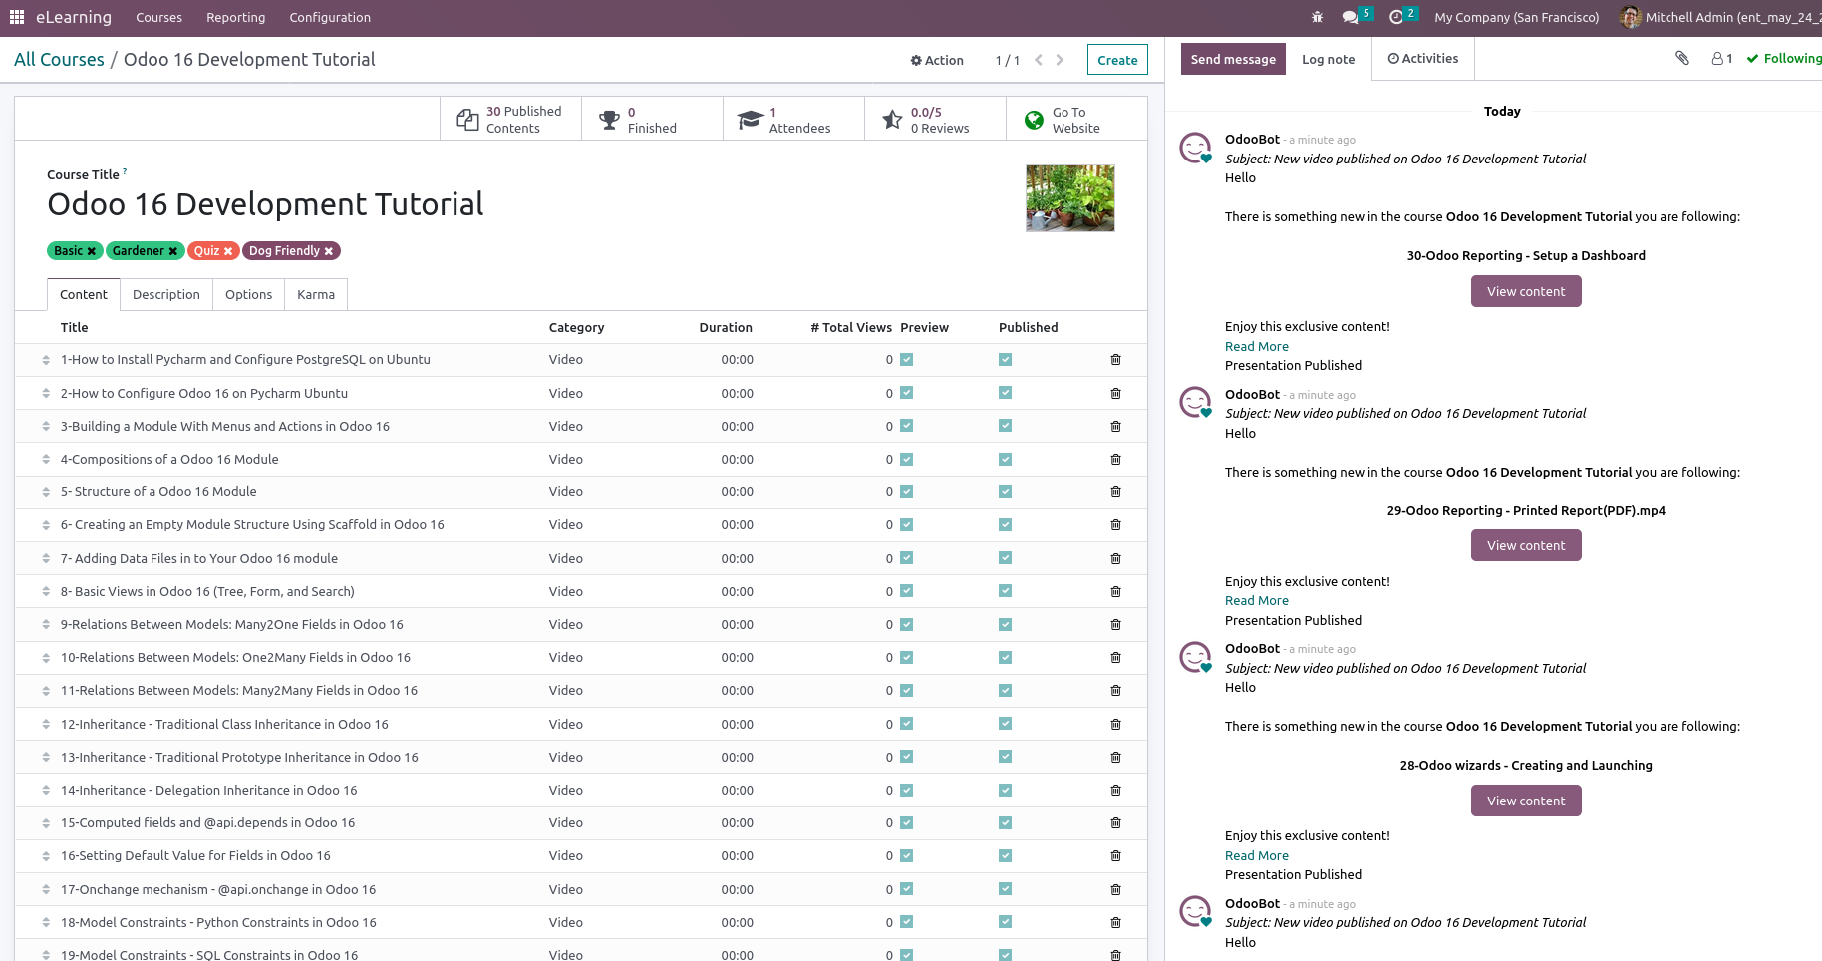Click the first Read More link
This screenshot has height=961, width=1822.
(1256, 346)
